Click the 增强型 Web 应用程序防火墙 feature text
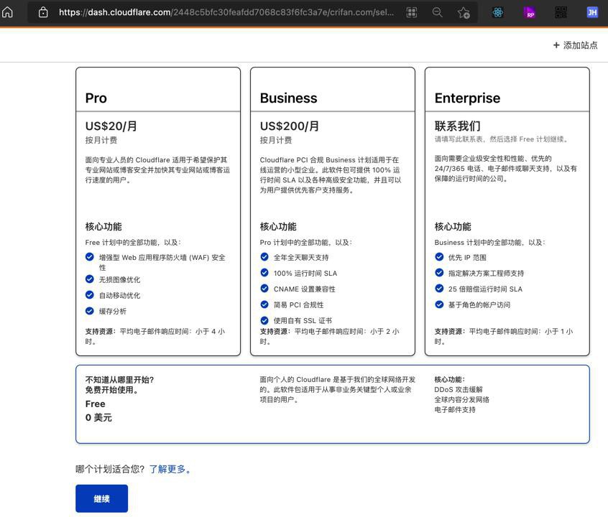 coord(162,262)
